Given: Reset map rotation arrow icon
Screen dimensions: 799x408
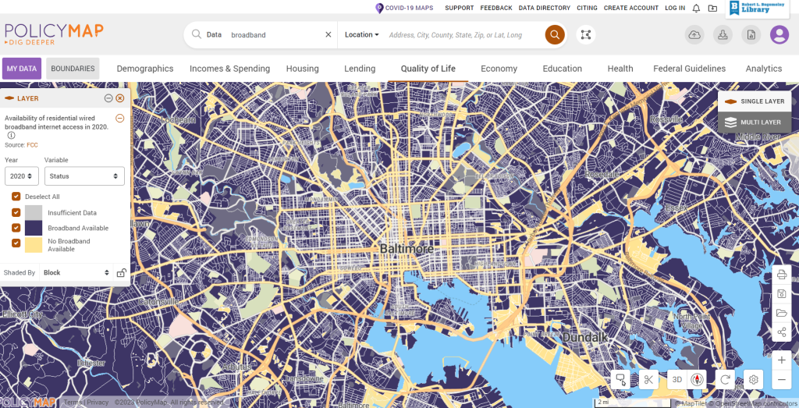Looking at the screenshot, I should (725, 379).
